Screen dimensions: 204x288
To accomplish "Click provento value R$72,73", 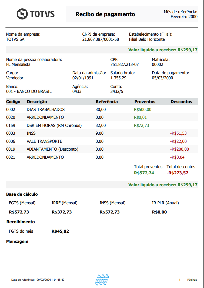I will 142,126.
